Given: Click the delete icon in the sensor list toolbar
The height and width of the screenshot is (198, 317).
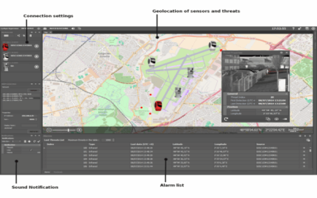Looking at the screenshot, I should [31, 36].
